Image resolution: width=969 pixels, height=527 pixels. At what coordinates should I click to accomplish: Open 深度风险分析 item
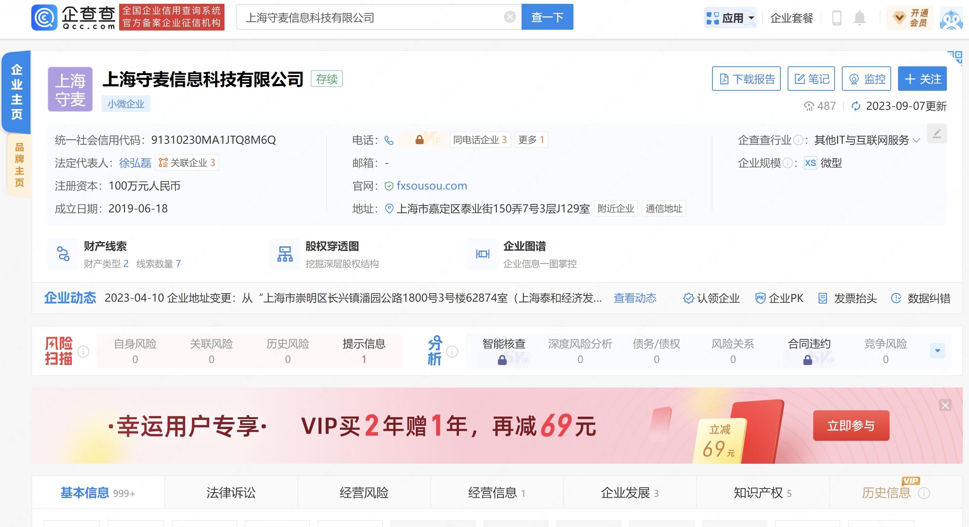click(x=580, y=351)
